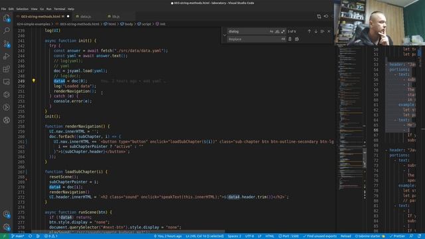Screen dimensions: 425x239
Task: Click HTML language mode in status bar
Action: 270,236
